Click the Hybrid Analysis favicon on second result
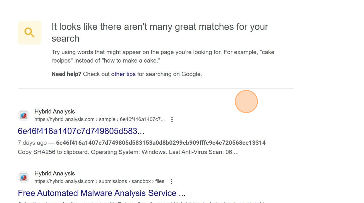 point(23,177)
